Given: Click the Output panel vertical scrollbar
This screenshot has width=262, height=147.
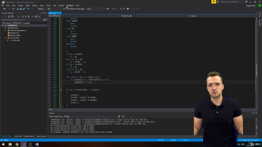Looking at the screenshot, I should 257,127.
